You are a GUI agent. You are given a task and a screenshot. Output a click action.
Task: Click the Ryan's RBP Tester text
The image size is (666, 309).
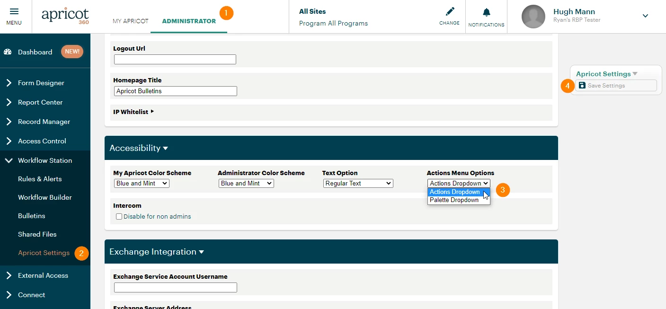tap(577, 20)
